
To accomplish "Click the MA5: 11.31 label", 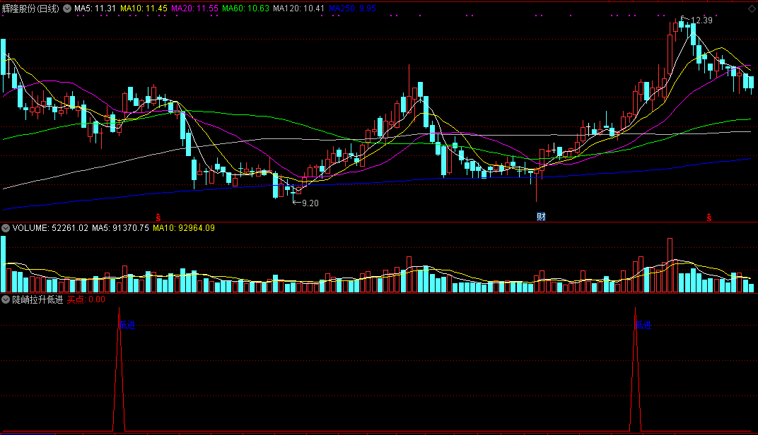I will click(95, 8).
